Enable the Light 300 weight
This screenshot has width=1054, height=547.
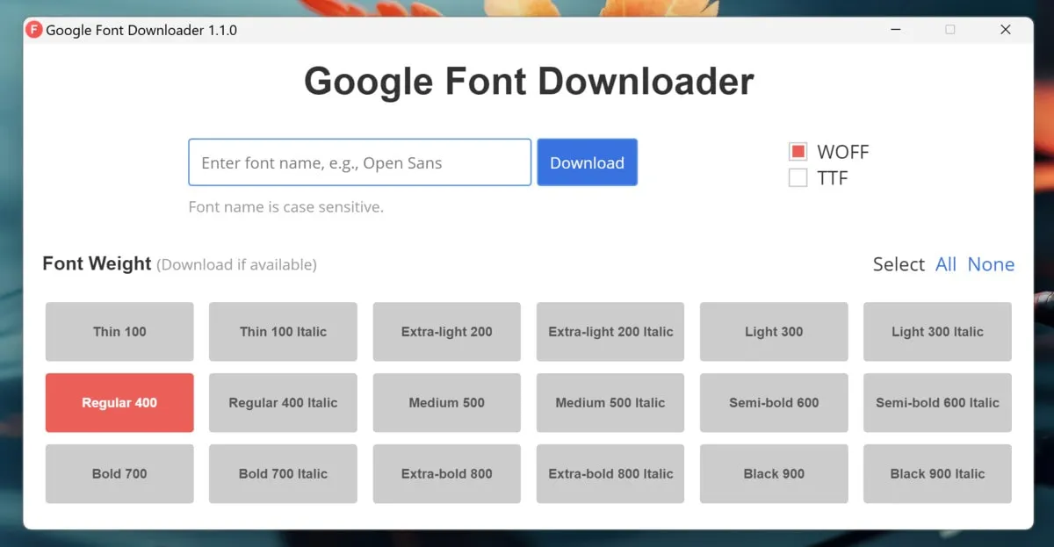point(774,332)
